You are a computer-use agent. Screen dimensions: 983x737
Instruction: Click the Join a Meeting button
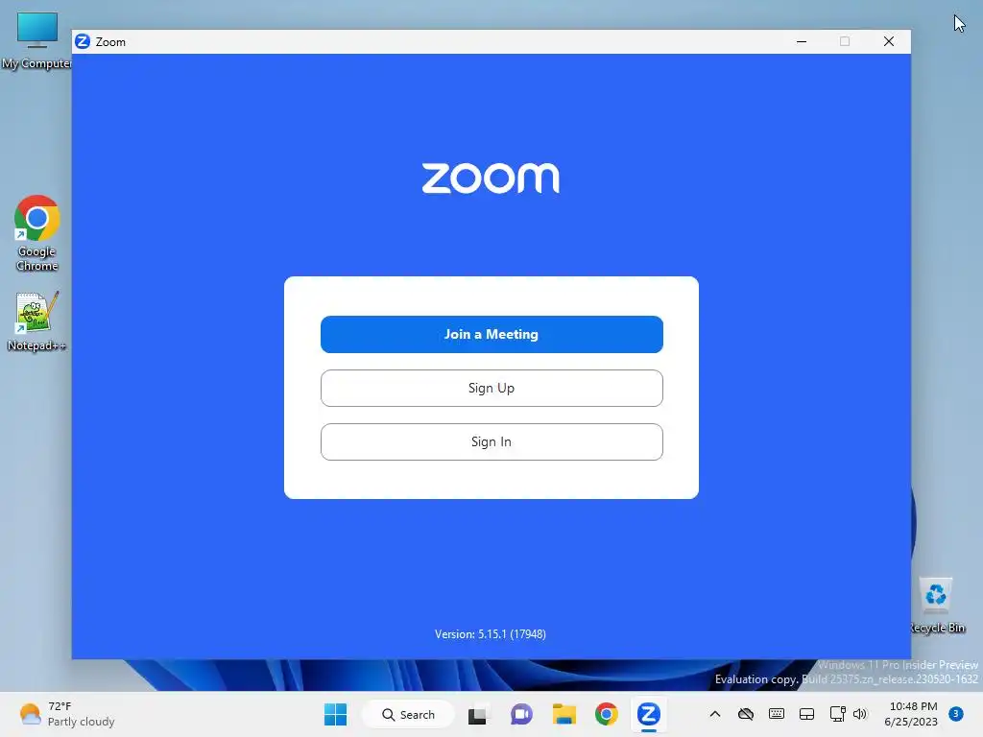(491, 334)
